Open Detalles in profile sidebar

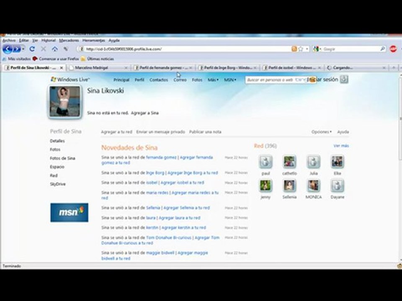point(57,141)
